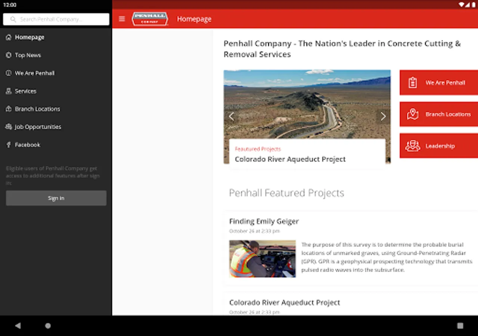This screenshot has width=478, height=336.
Task: Click the date under Finding Emily Geiger
Action: point(254,231)
